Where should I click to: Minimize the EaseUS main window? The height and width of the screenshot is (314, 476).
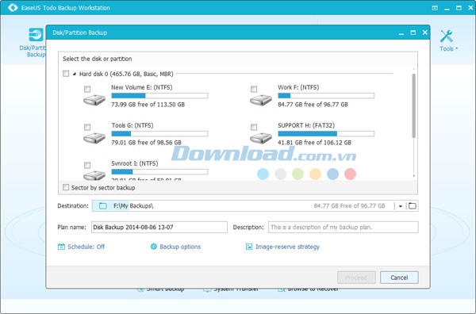click(447, 9)
